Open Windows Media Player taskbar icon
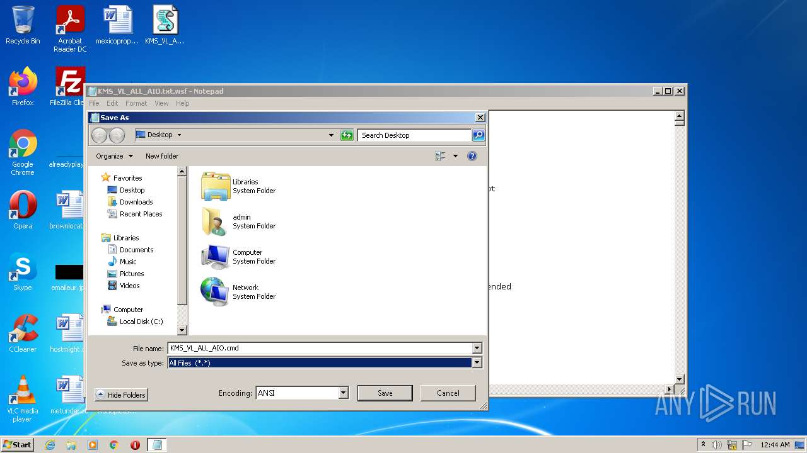The height and width of the screenshot is (453, 807). click(93, 445)
